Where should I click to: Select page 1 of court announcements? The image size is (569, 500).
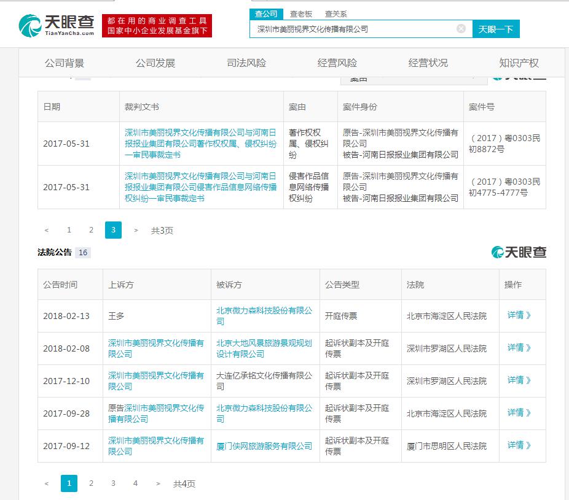[x=69, y=483]
